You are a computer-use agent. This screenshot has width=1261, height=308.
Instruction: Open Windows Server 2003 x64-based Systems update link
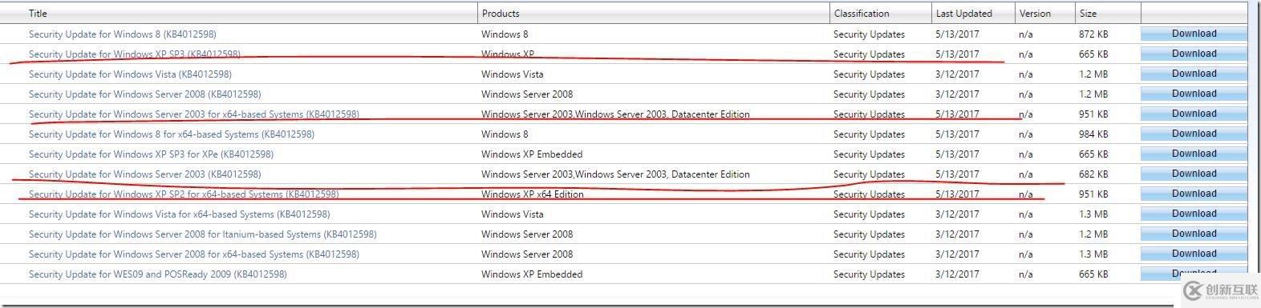pos(193,114)
